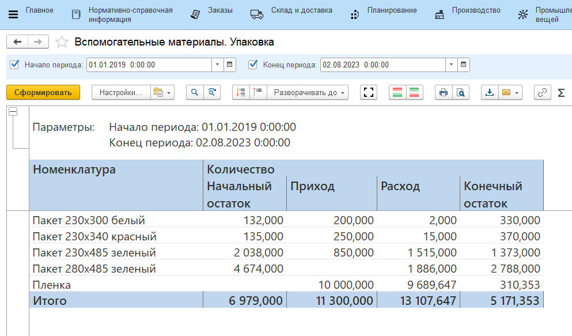This screenshot has height=336, width=572.
Task: Open Начало периода date dropdown arrow
Action: 217,65
